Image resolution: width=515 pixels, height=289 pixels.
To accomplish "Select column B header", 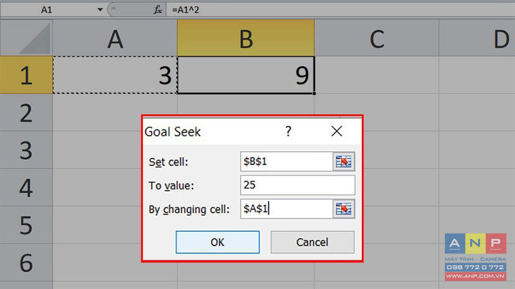I will point(246,38).
